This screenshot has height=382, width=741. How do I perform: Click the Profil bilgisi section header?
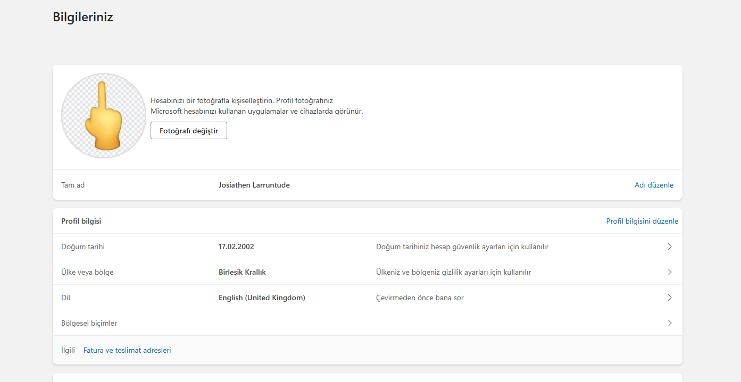click(x=81, y=221)
